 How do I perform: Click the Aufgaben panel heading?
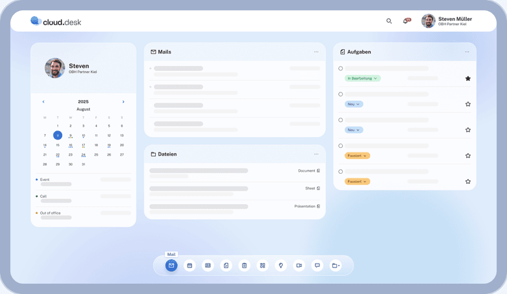(359, 52)
